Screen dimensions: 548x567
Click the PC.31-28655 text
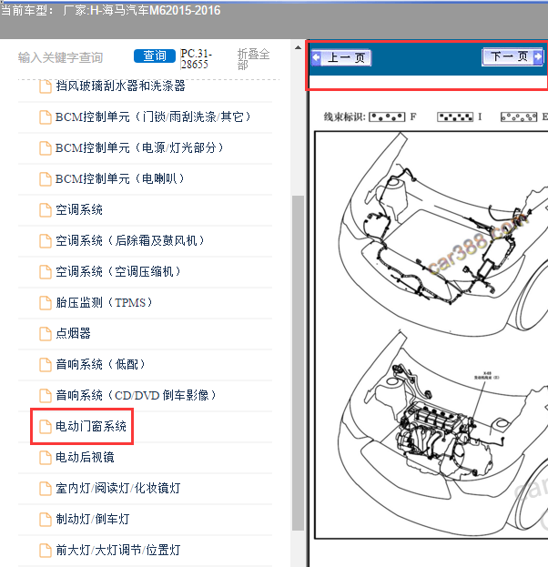[x=196, y=59]
